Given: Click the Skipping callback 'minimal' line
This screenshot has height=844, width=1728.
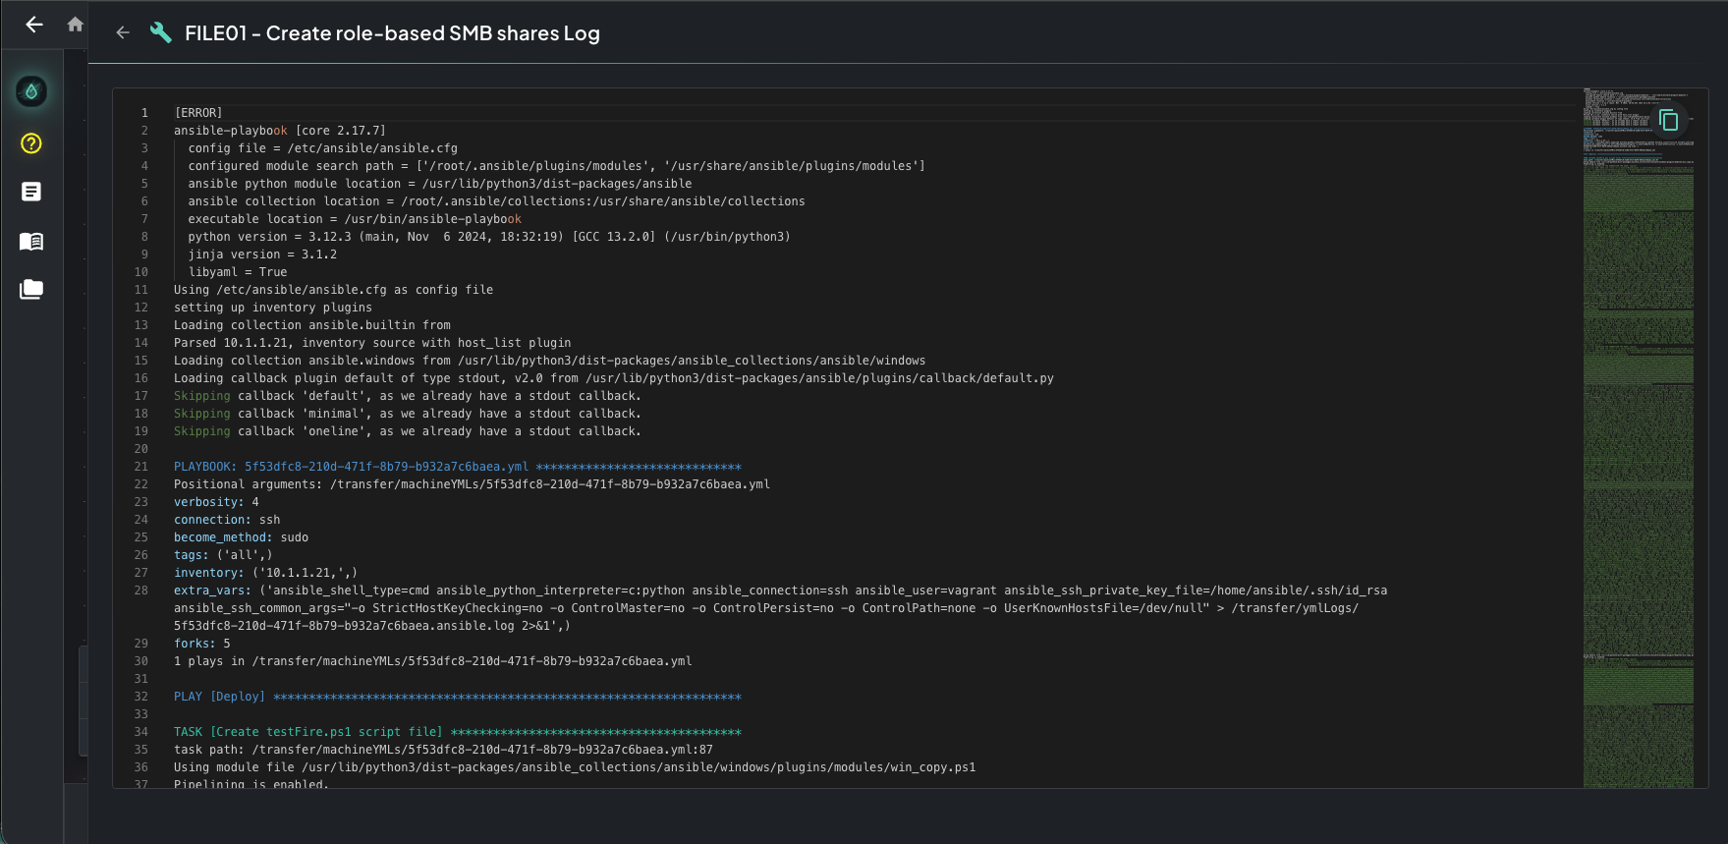Looking at the screenshot, I should [x=408, y=414].
